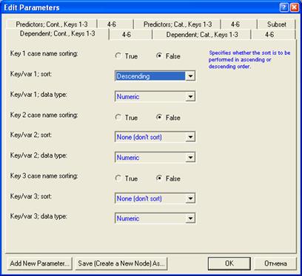This screenshot has width=302, height=276.
Task: Switch to the Subset tab
Action: [x=277, y=24]
